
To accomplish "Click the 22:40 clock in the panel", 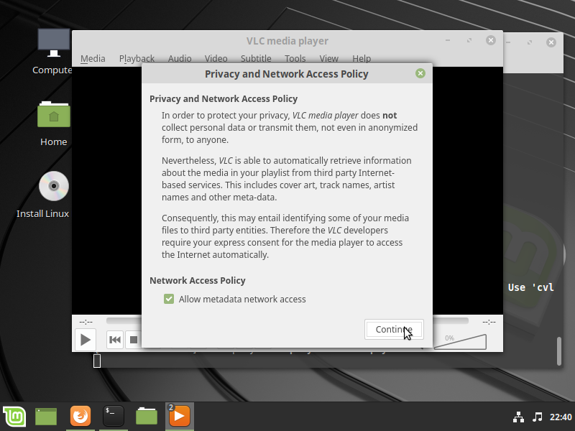I will 561,417.
